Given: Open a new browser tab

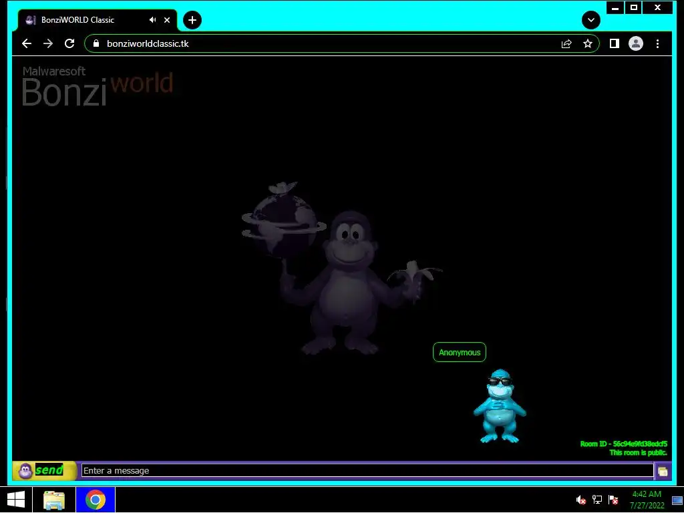Looking at the screenshot, I should pos(192,20).
